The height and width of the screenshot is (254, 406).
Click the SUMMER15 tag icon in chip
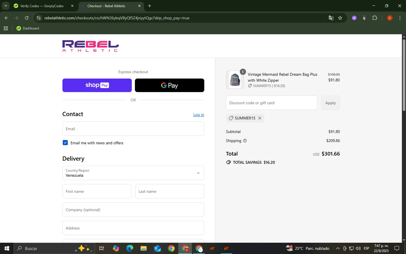[231, 118]
